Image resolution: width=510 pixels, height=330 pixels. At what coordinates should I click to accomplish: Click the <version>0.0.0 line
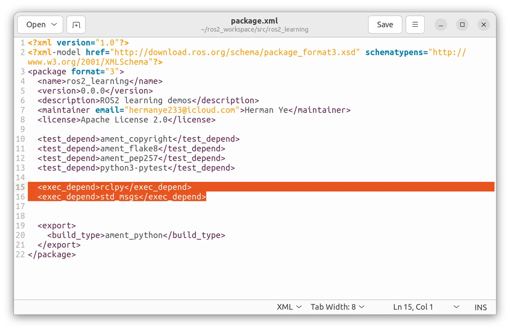click(95, 91)
